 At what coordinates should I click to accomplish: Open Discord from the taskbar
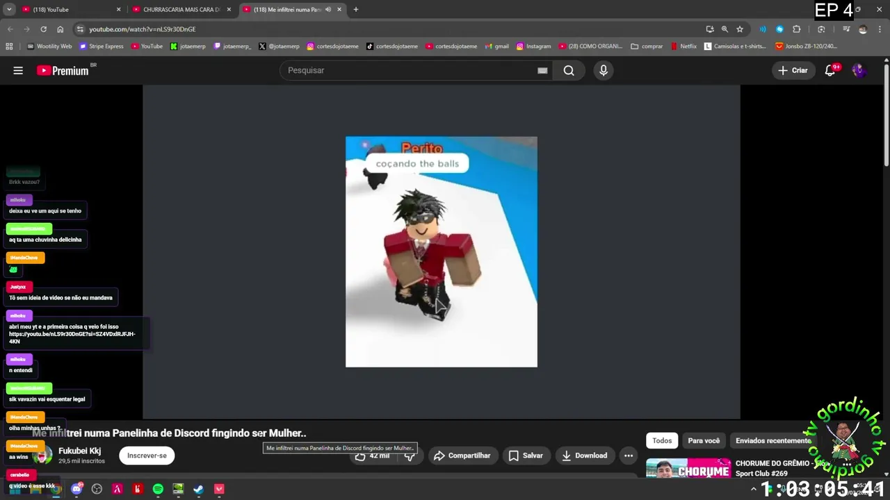click(76, 489)
